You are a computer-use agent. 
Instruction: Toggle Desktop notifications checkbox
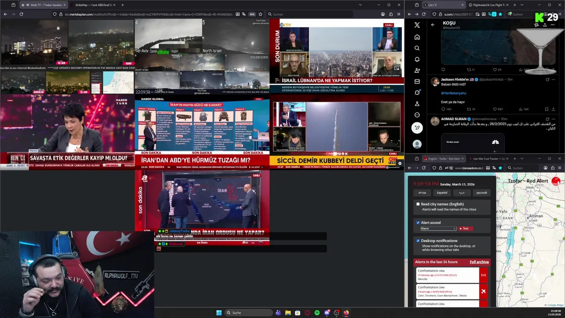(418, 241)
